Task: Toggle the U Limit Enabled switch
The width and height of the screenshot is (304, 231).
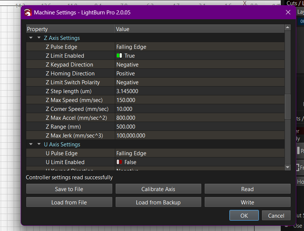Action: pos(119,162)
